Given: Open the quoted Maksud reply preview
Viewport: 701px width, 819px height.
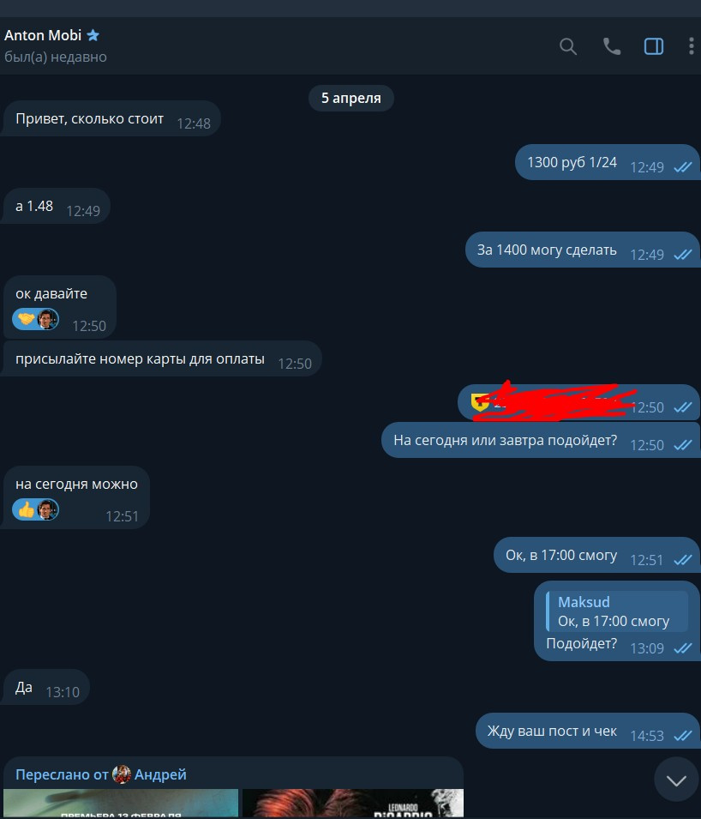Looking at the screenshot, I should [x=616, y=611].
